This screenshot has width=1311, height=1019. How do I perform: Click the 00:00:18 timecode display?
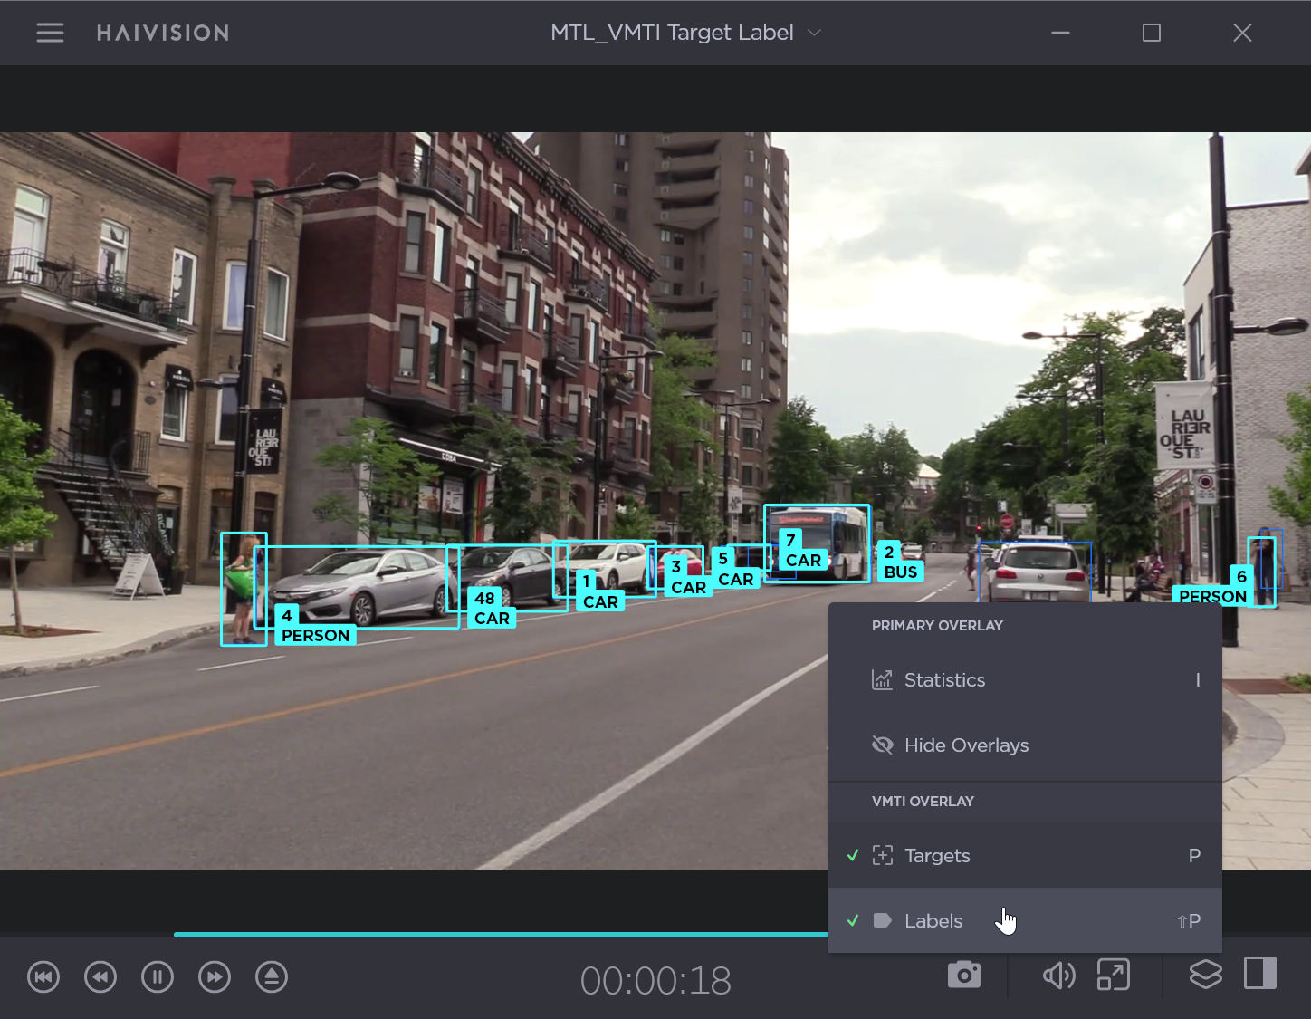[655, 981]
